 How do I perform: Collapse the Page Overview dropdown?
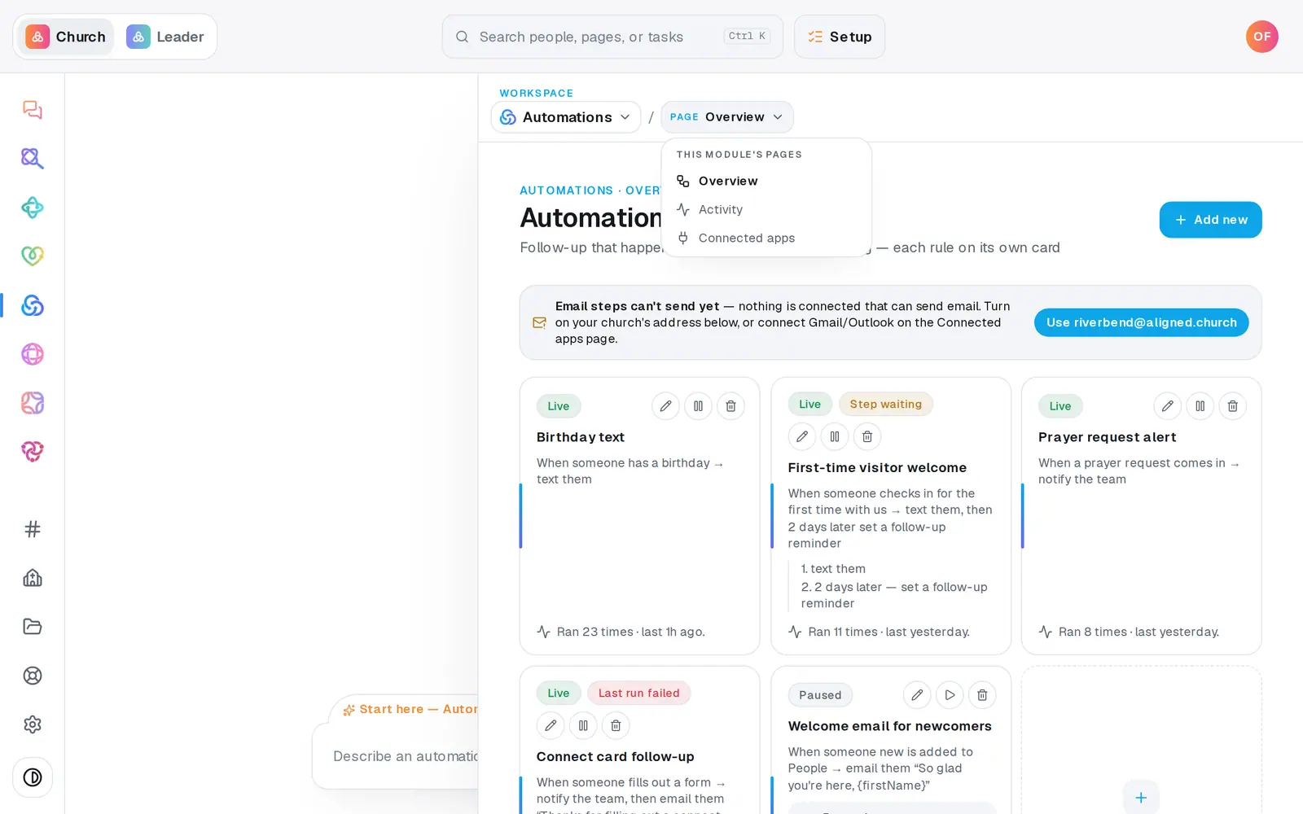click(727, 117)
